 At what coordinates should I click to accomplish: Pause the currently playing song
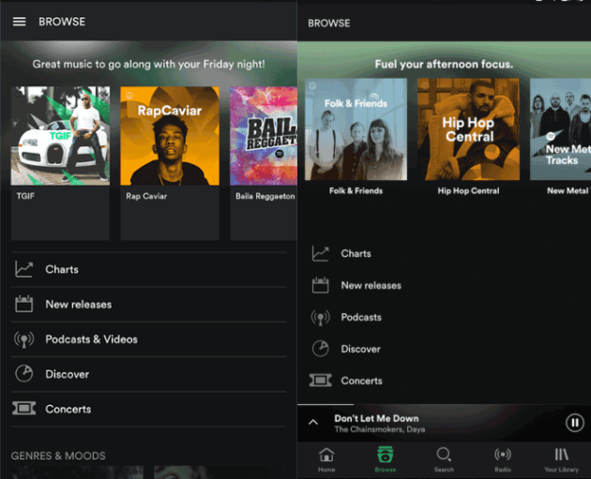575,423
